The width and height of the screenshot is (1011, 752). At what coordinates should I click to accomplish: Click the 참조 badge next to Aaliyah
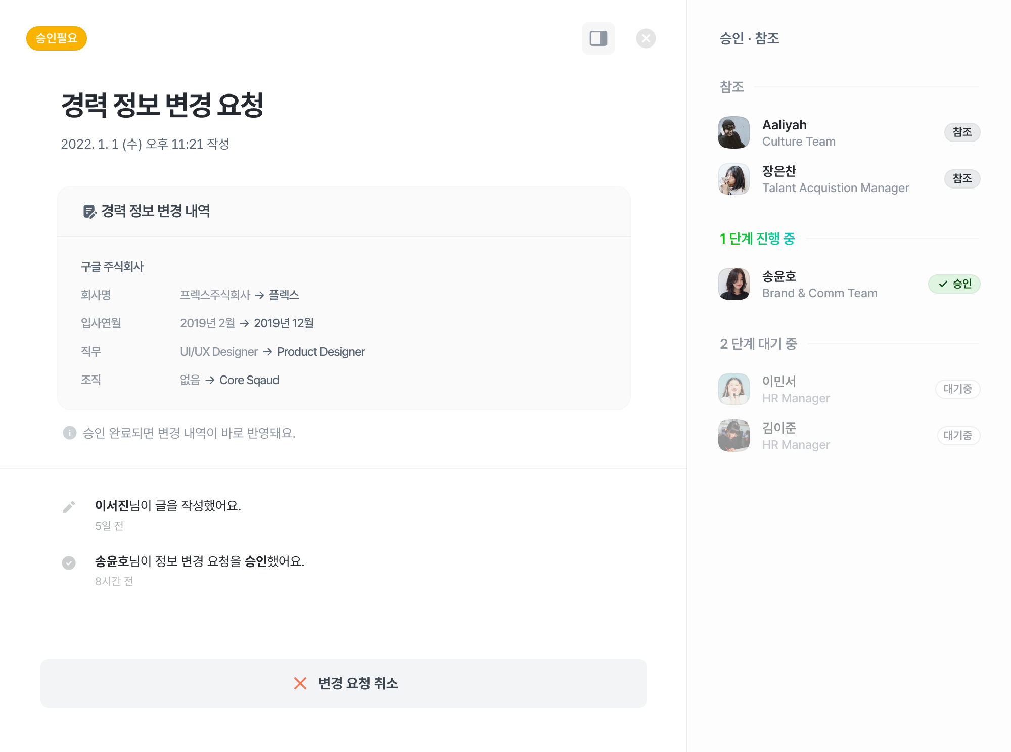tap(962, 132)
